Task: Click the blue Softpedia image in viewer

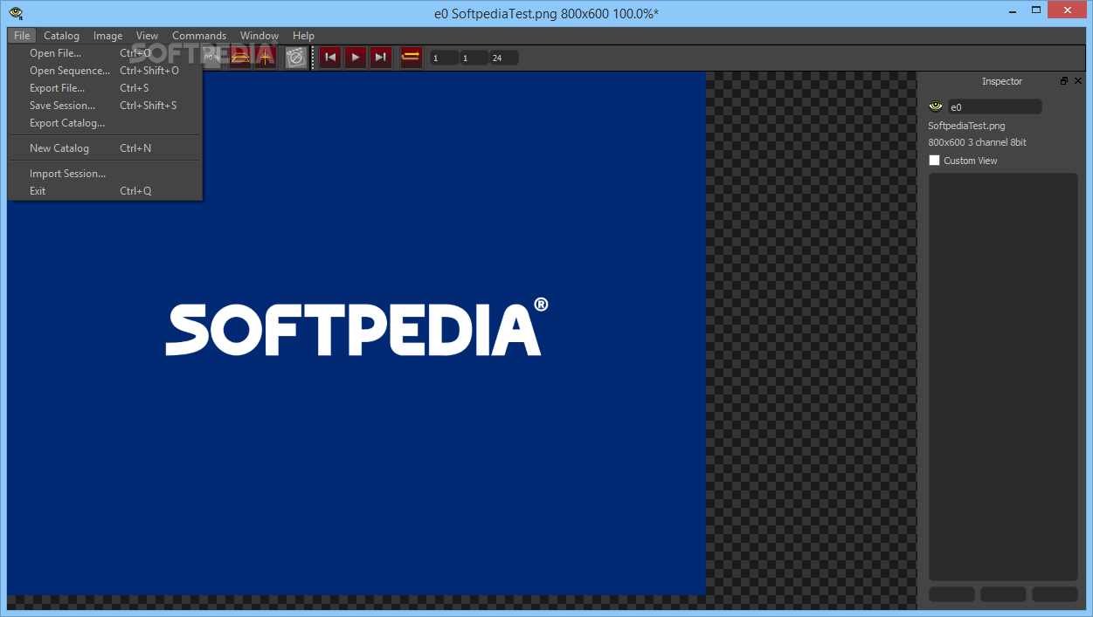Action: [356, 332]
